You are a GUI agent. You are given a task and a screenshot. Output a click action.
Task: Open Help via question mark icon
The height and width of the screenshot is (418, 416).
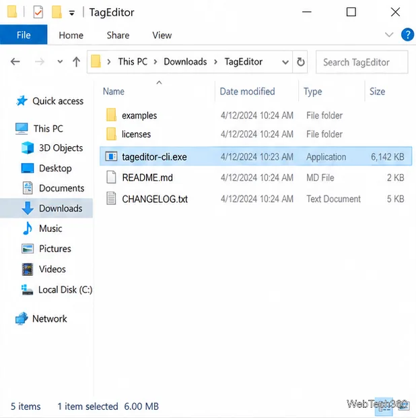click(407, 34)
